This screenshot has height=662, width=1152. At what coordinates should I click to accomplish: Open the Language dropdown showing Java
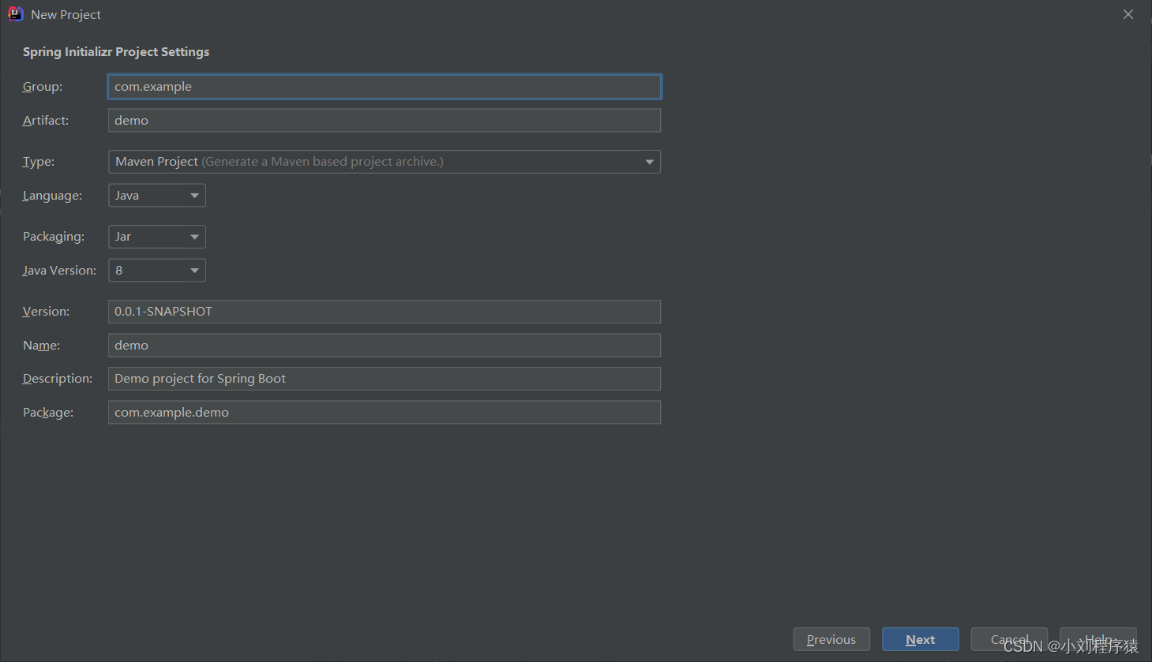tap(157, 196)
